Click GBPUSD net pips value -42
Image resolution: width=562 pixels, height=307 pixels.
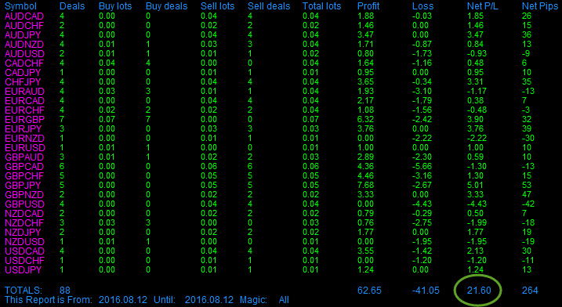(x=528, y=204)
